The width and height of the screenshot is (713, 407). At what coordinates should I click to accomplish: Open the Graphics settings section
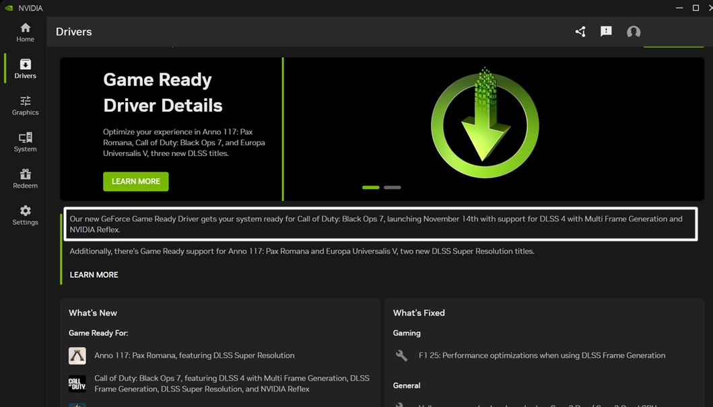[25, 106]
